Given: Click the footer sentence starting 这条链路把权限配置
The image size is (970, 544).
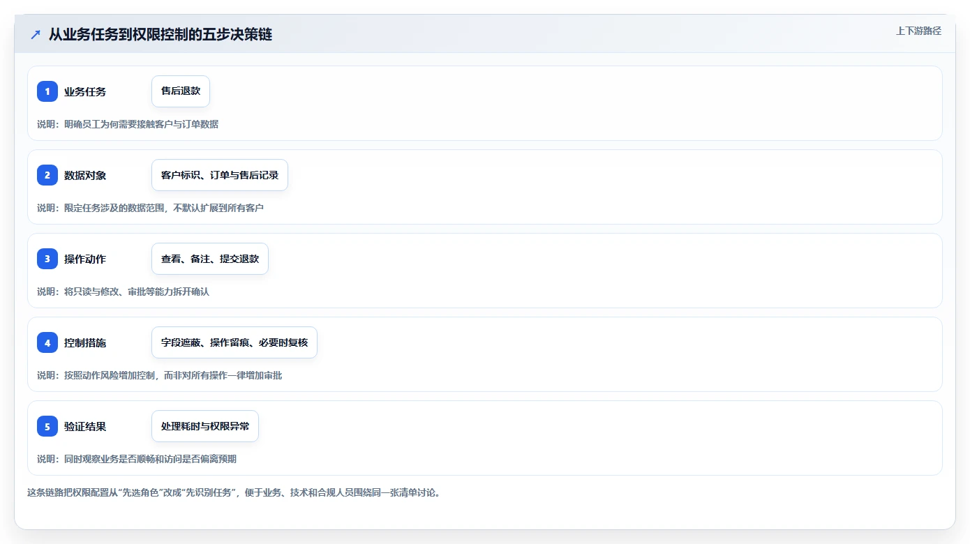Looking at the screenshot, I should pos(234,492).
